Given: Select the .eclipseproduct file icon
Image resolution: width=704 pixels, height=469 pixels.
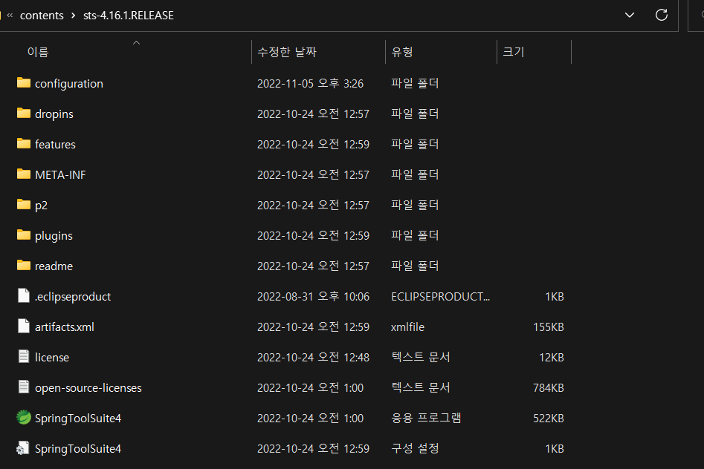Looking at the screenshot, I should click(x=23, y=295).
